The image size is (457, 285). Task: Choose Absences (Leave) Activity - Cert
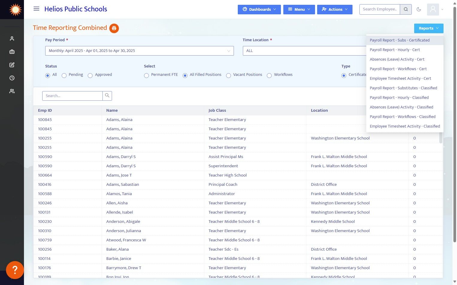(x=405, y=59)
